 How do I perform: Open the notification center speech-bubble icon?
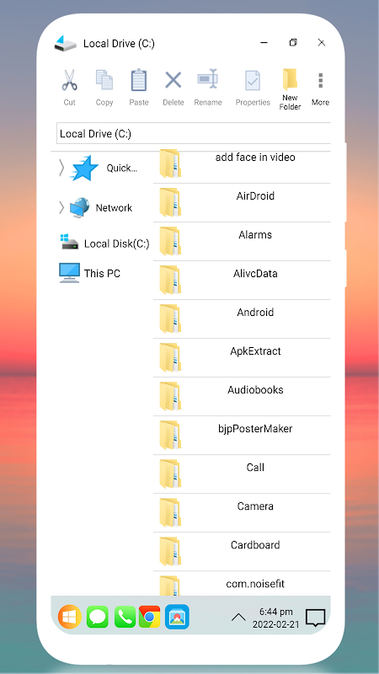pos(315,618)
